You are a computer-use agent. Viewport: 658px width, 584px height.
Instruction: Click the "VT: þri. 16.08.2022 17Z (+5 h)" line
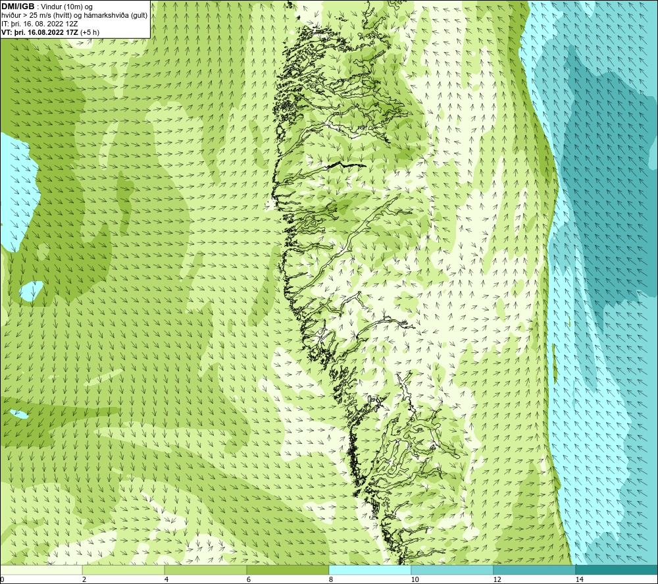coord(51,32)
